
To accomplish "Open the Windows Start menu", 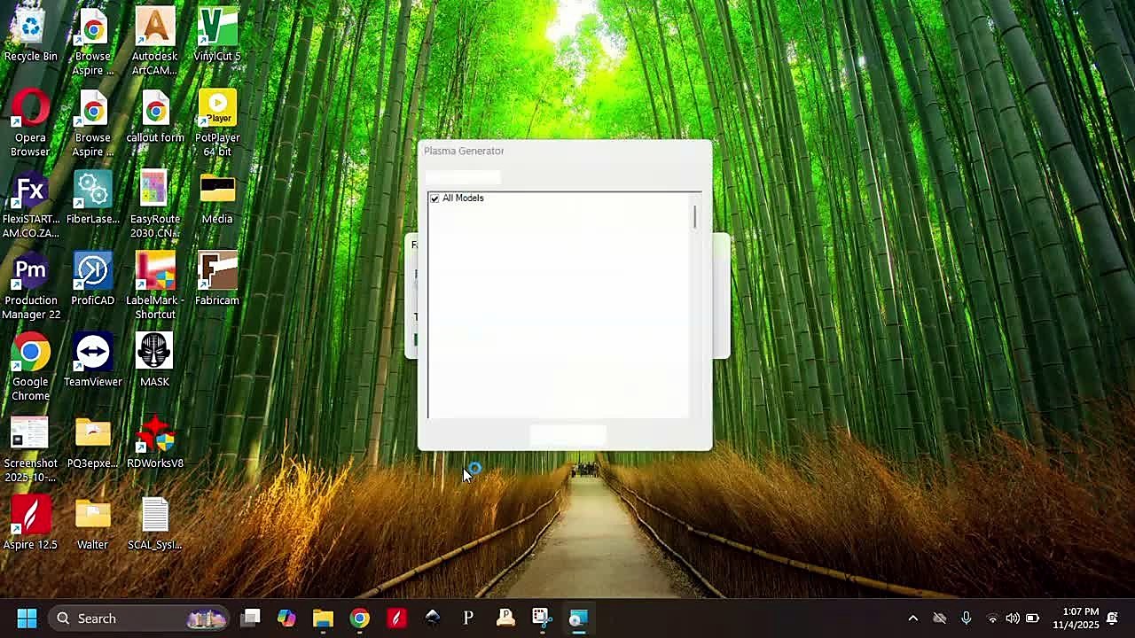I will click(27, 618).
